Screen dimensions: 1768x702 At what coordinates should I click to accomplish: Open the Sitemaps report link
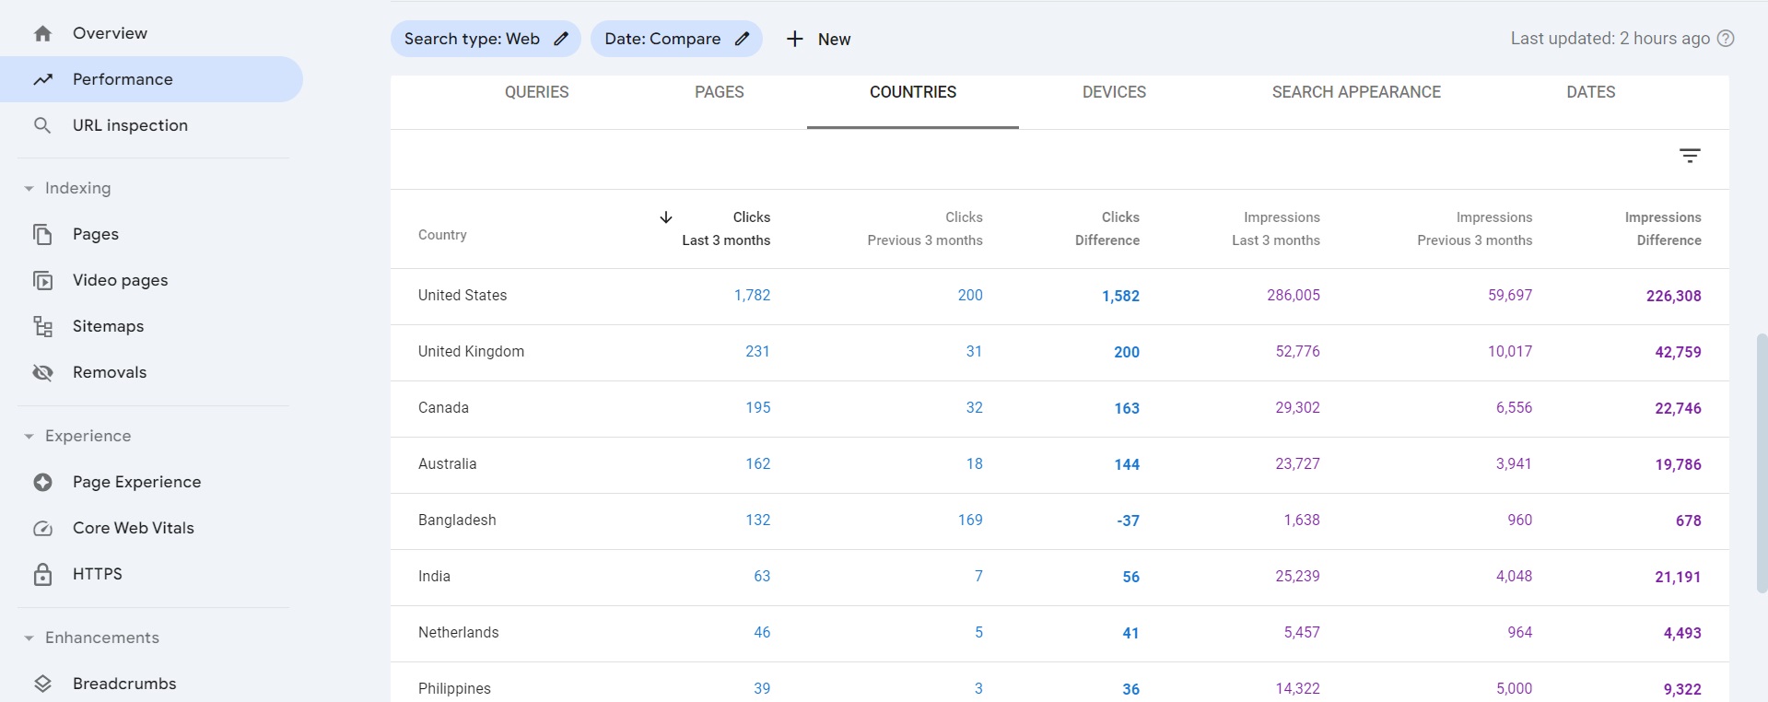[108, 326]
